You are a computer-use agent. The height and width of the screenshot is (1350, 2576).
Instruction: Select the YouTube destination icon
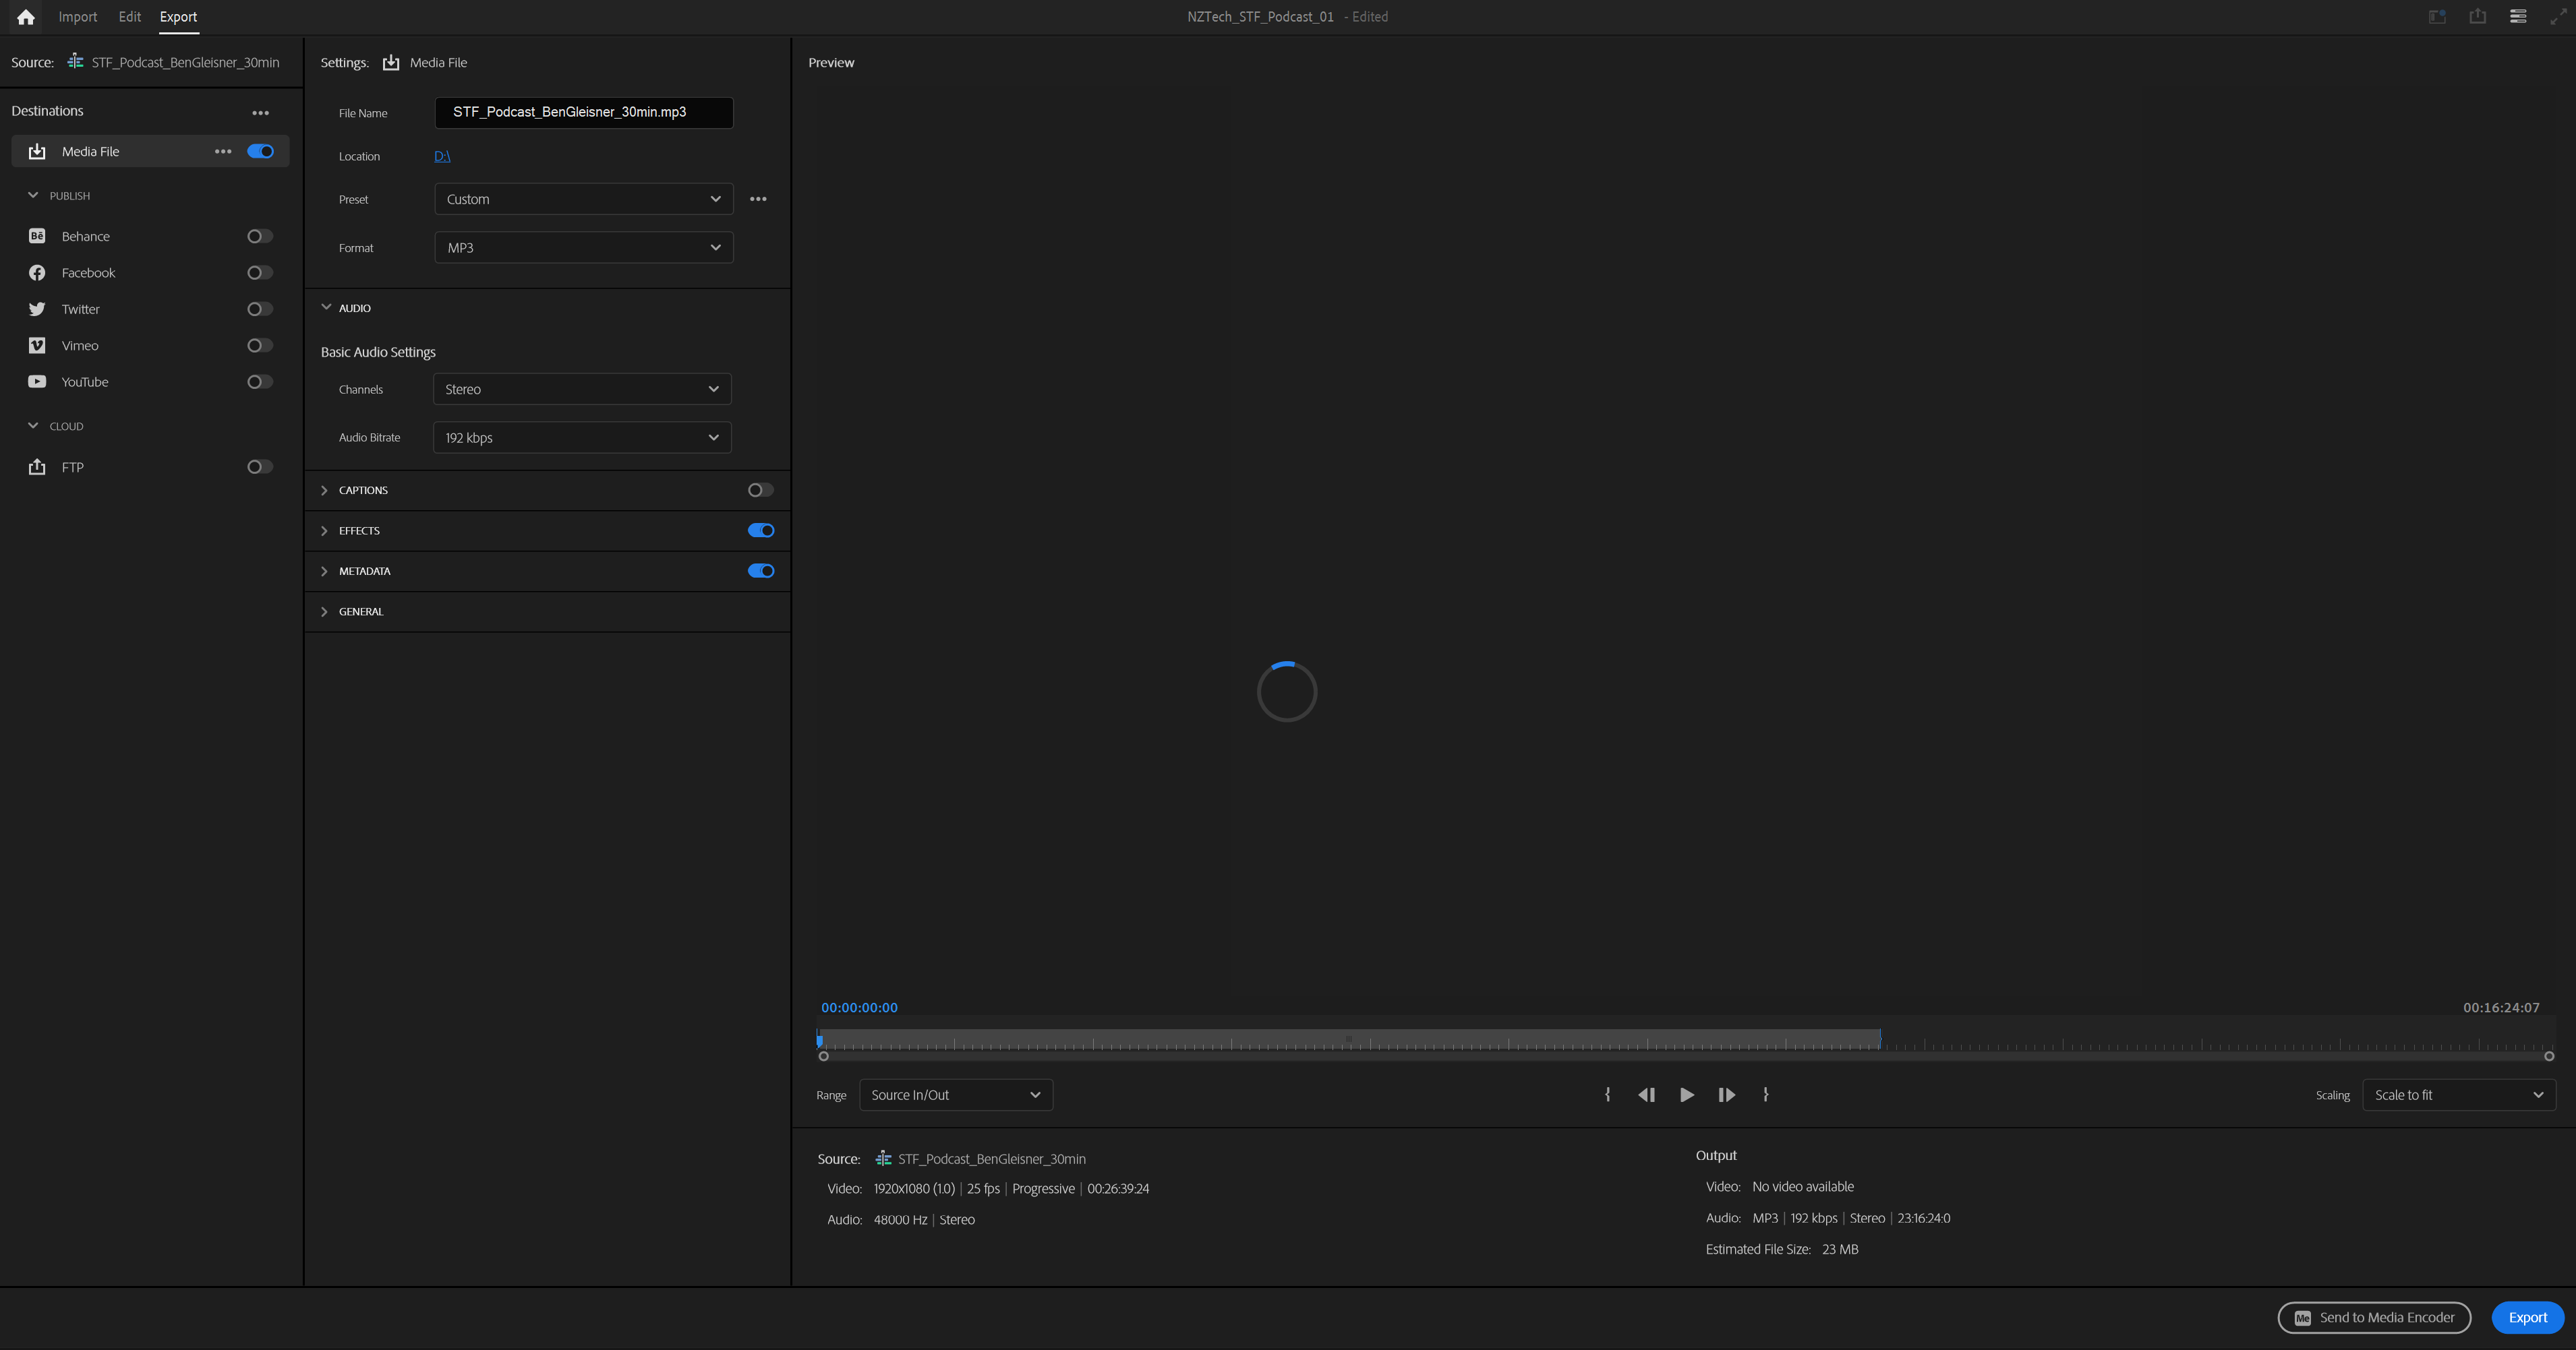[36, 381]
